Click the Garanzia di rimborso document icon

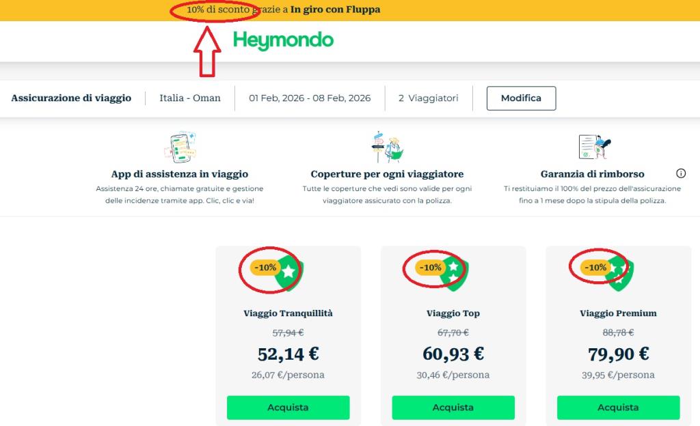click(x=591, y=145)
